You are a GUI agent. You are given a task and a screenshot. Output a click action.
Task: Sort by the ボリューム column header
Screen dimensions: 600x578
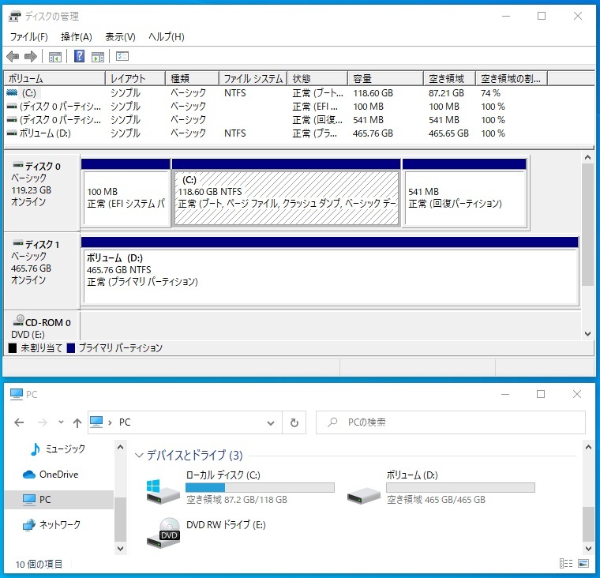pyautogui.click(x=54, y=78)
